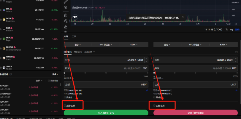Click the lock drawings icon in chart toolbar
The width and height of the screenshot is (241, 119).
pyautogui.click(x=66, y=27)
